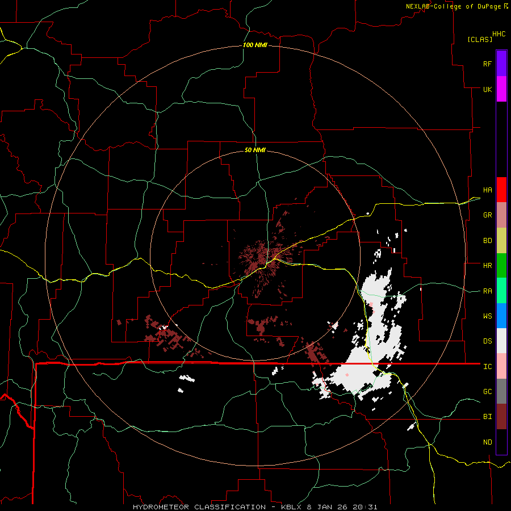Click the UK magenta legend swatch
The height and width of the screenshot is (511, 511).
[501, 89]
